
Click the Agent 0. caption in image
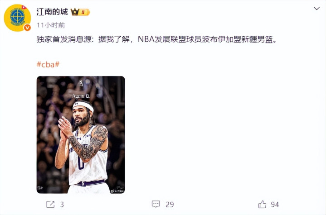tap(81, 96)
